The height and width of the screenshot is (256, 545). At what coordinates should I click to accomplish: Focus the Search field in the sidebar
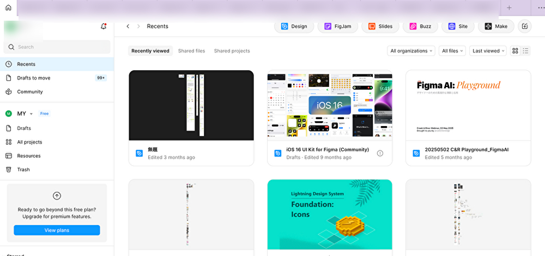tap(57, 47)
